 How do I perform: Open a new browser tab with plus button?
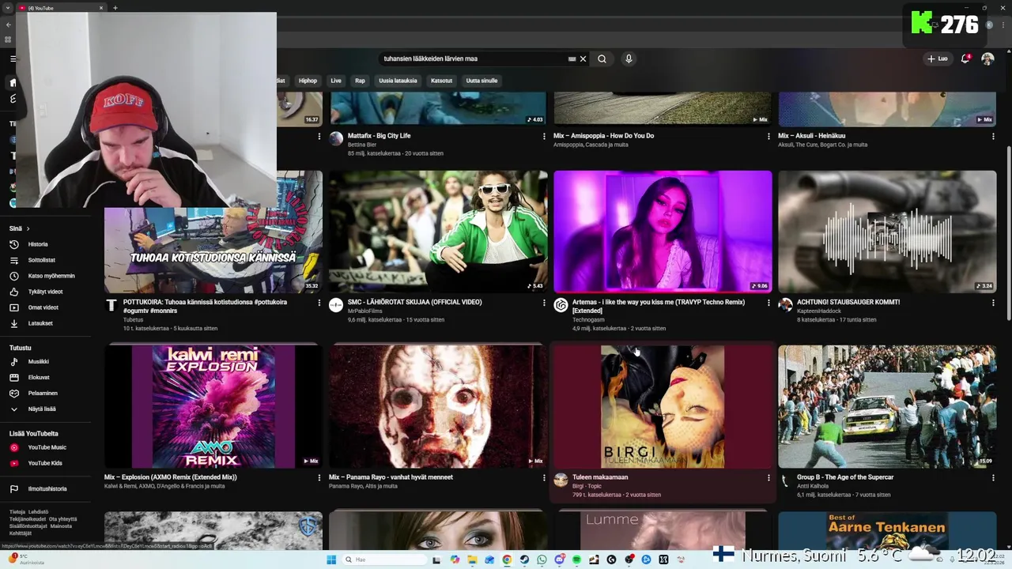pos(115,8)
